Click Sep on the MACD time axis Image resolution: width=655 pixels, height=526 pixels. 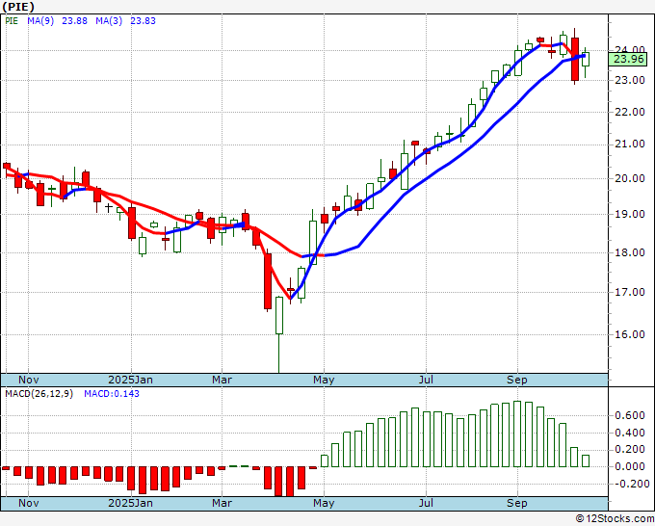click(517, 503)
